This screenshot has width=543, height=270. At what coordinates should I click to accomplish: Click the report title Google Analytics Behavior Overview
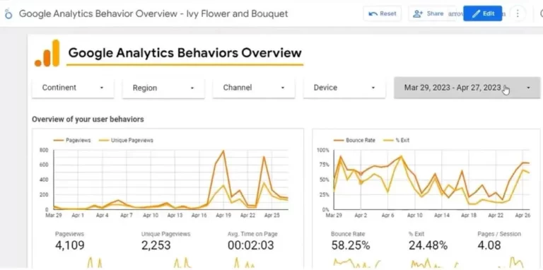(x=153, y=14)
